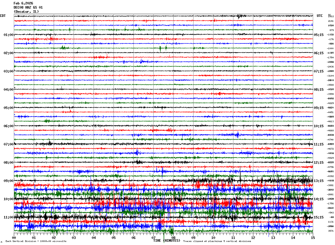Screen dimensions: 335x245
Task: Select the 14:15 UTC row label
Action: [x=319, y=199]
